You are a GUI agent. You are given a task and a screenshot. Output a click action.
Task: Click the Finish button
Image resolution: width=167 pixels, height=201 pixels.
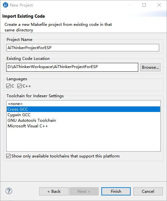pos(116,192)
